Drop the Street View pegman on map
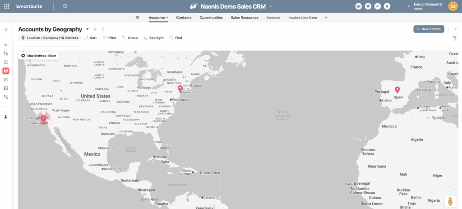The height and width of the screenshot is (209, 462). 450,201
